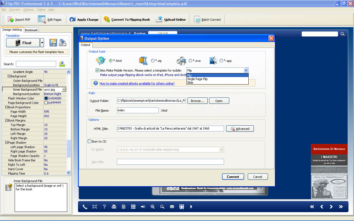Toggle fullscreen icon in flipbook toolbar
354x221 pixels.
(95, 207)
